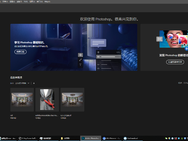Click the Adobe Photoshop taskbar button
The width and height of the screenshot is (188, 141).
point(91,138)
